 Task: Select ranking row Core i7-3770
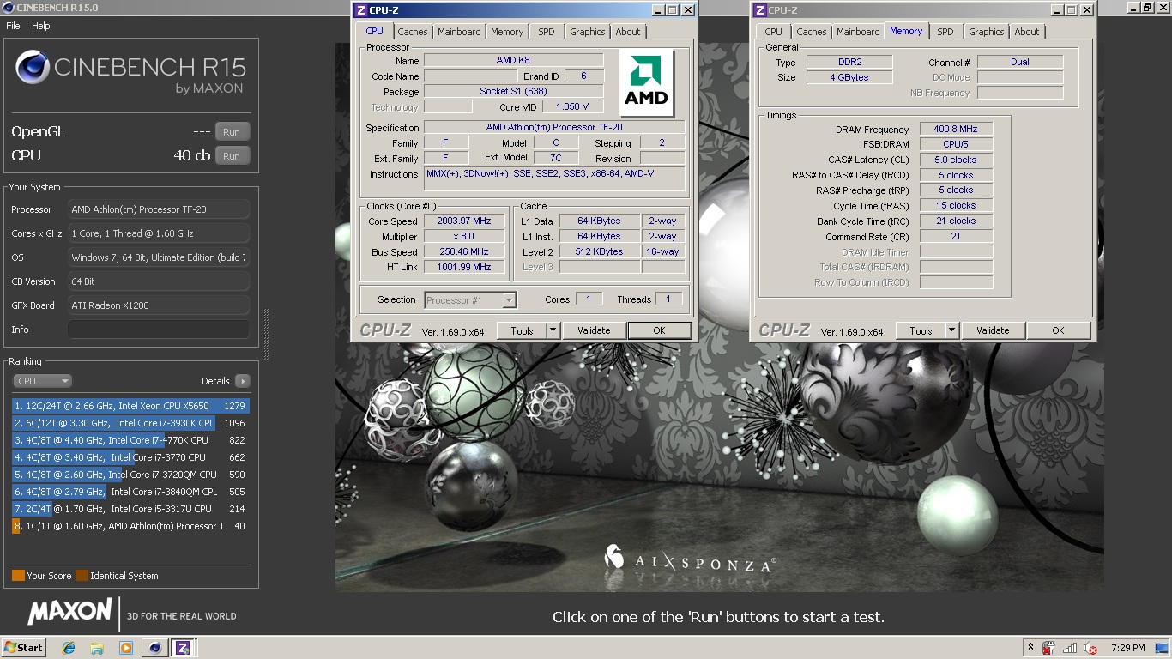coord(130,457)
